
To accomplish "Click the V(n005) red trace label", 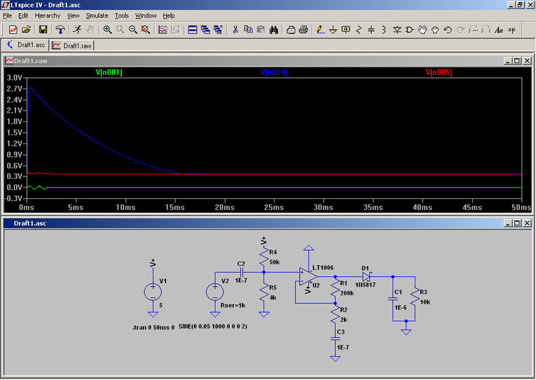I will click(439, 72).
